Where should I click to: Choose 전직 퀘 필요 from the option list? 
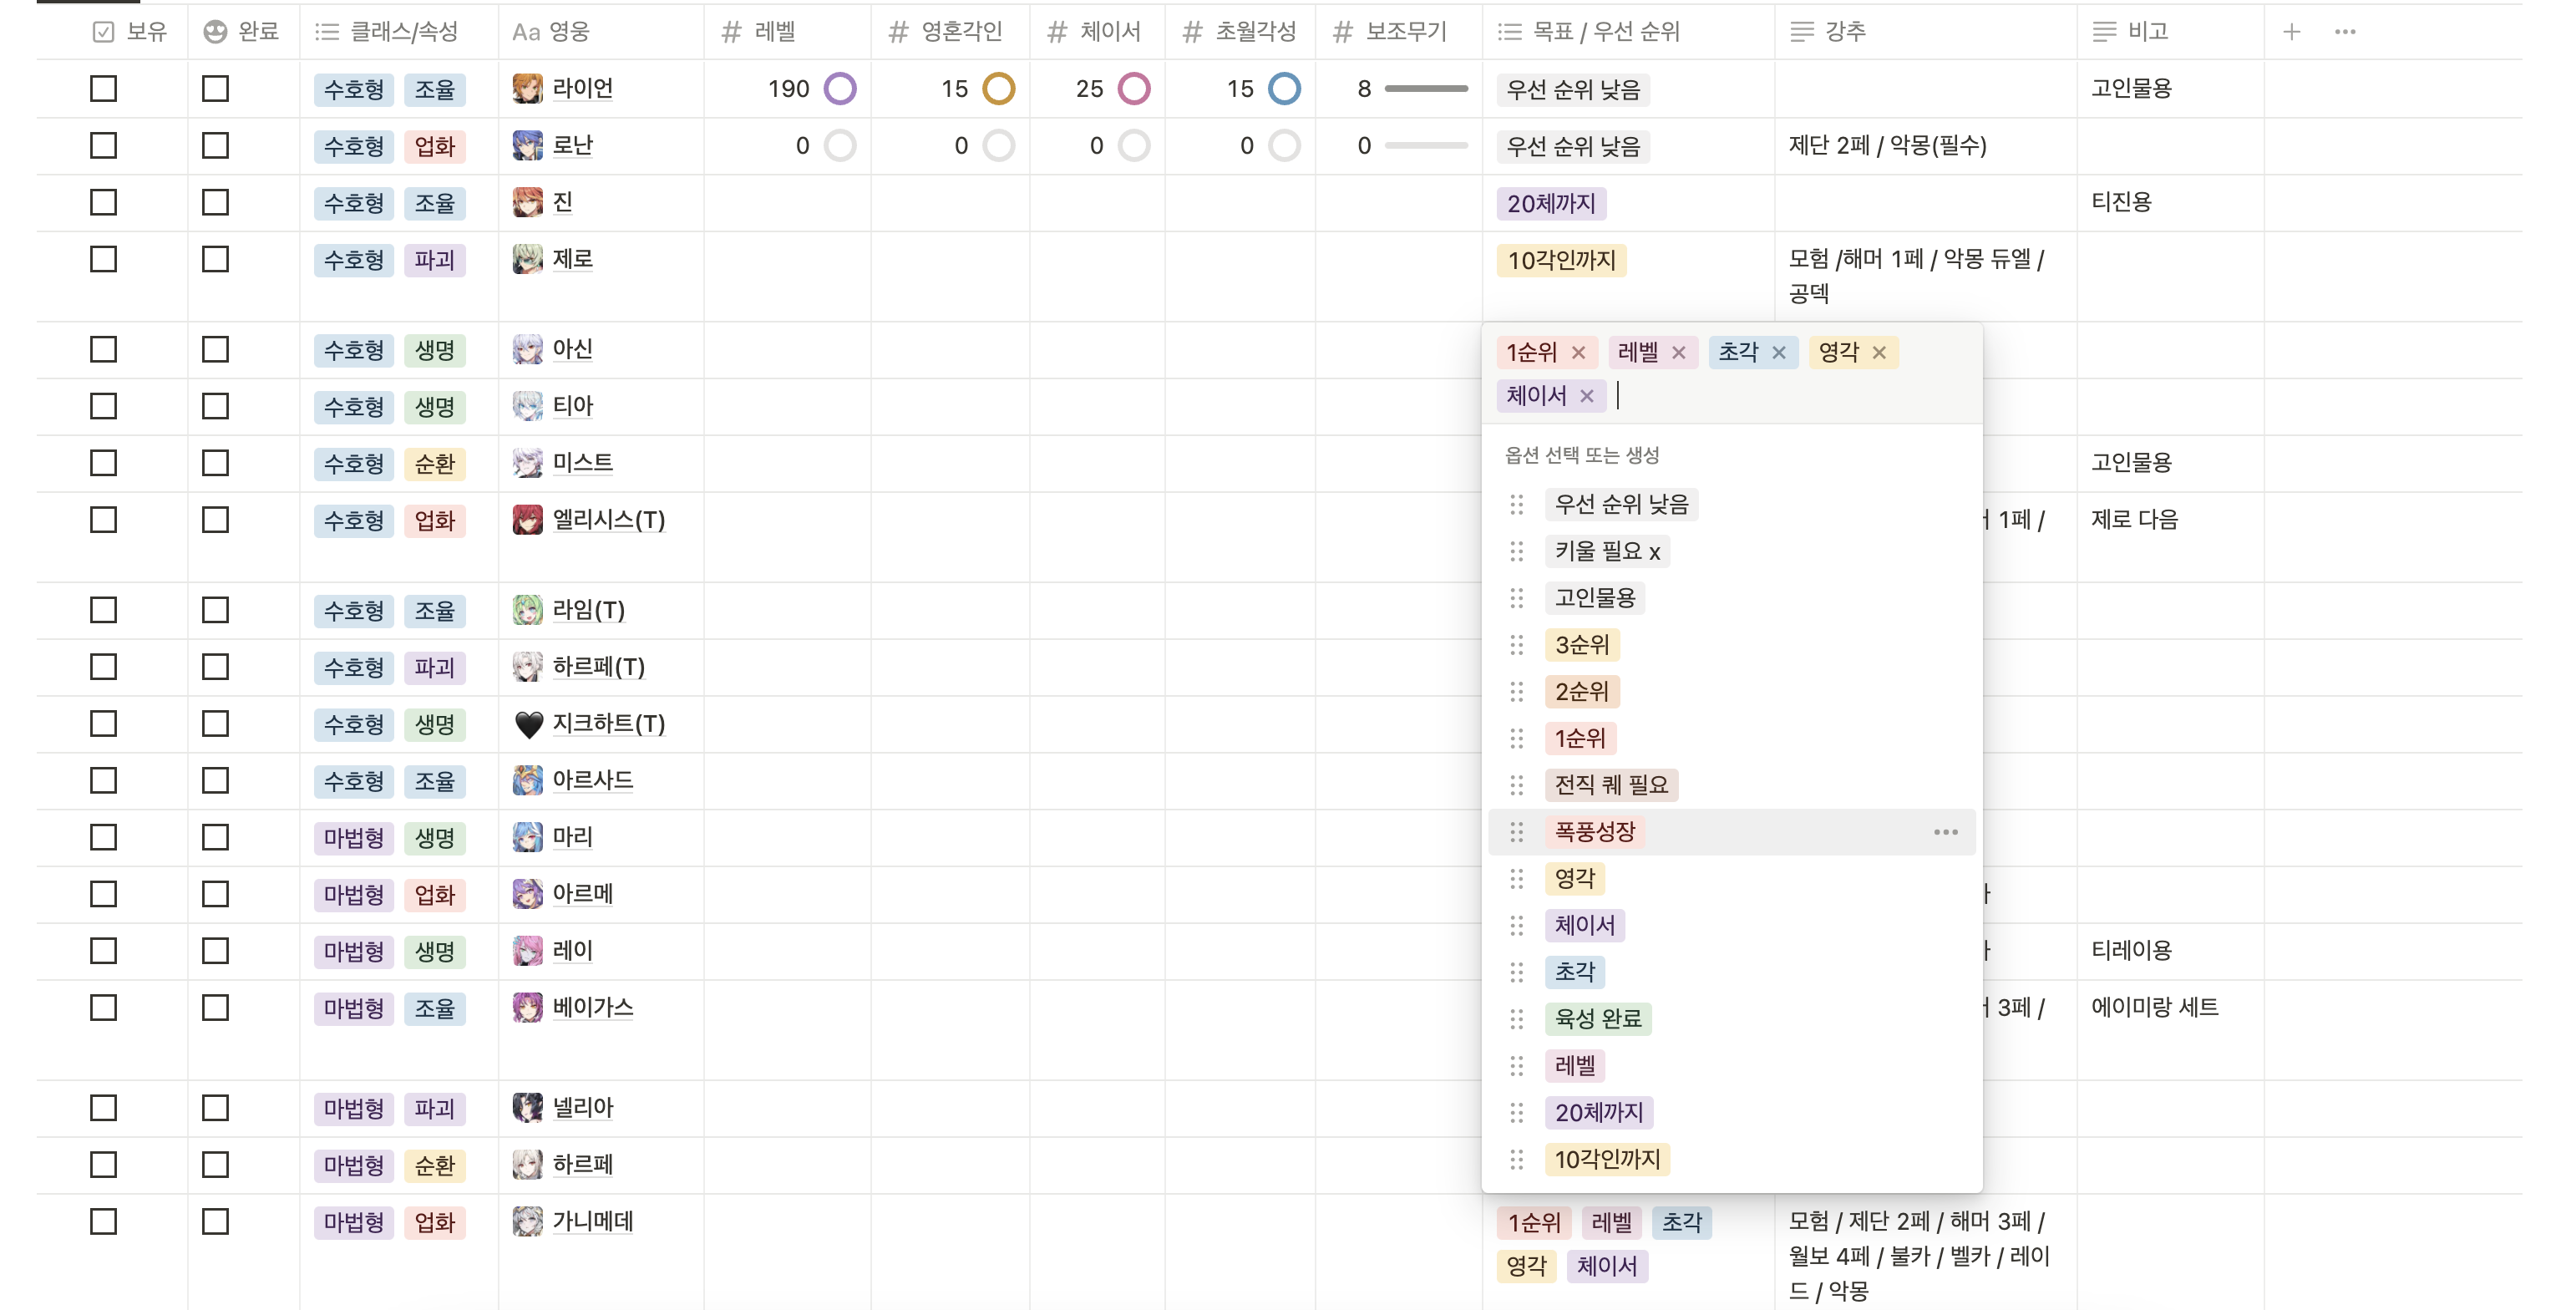click(x=1610, y=785)
